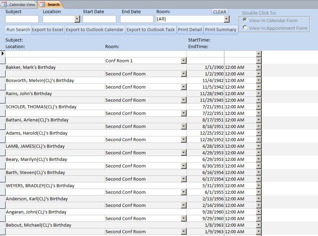Viewport: 318px width, 236px height.
Task: Click the Print Detail button
Action: 190,30
